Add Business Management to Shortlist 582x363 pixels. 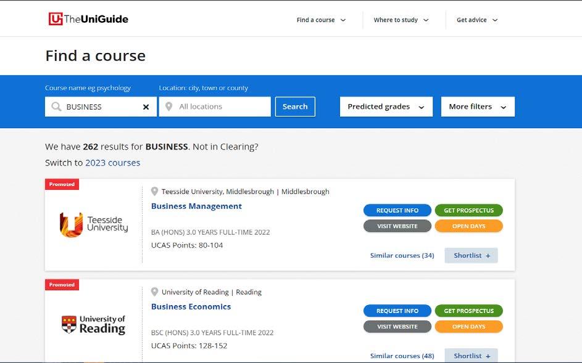[x=471, y=256]
